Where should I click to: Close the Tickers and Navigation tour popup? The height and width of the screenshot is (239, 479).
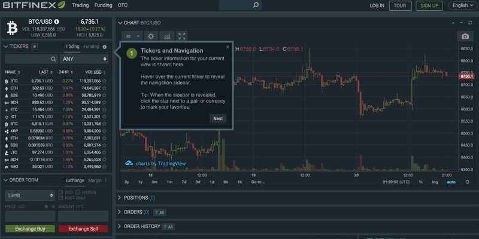(x=228, y=47)
